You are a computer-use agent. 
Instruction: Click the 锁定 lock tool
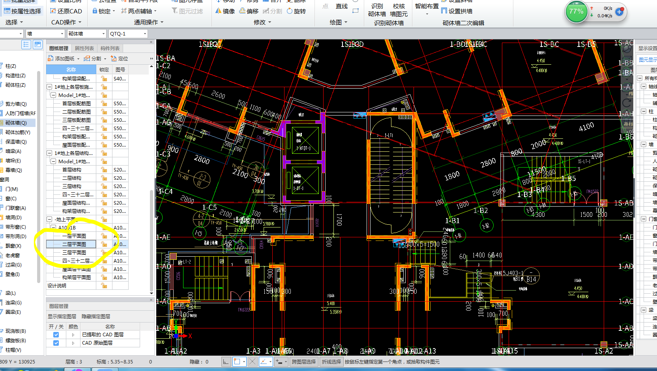103,11
